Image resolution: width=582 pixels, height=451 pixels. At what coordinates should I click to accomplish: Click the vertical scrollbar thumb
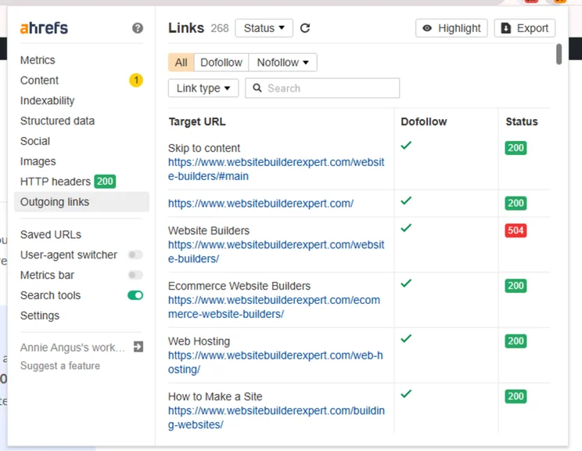click(x=559, y=54)
